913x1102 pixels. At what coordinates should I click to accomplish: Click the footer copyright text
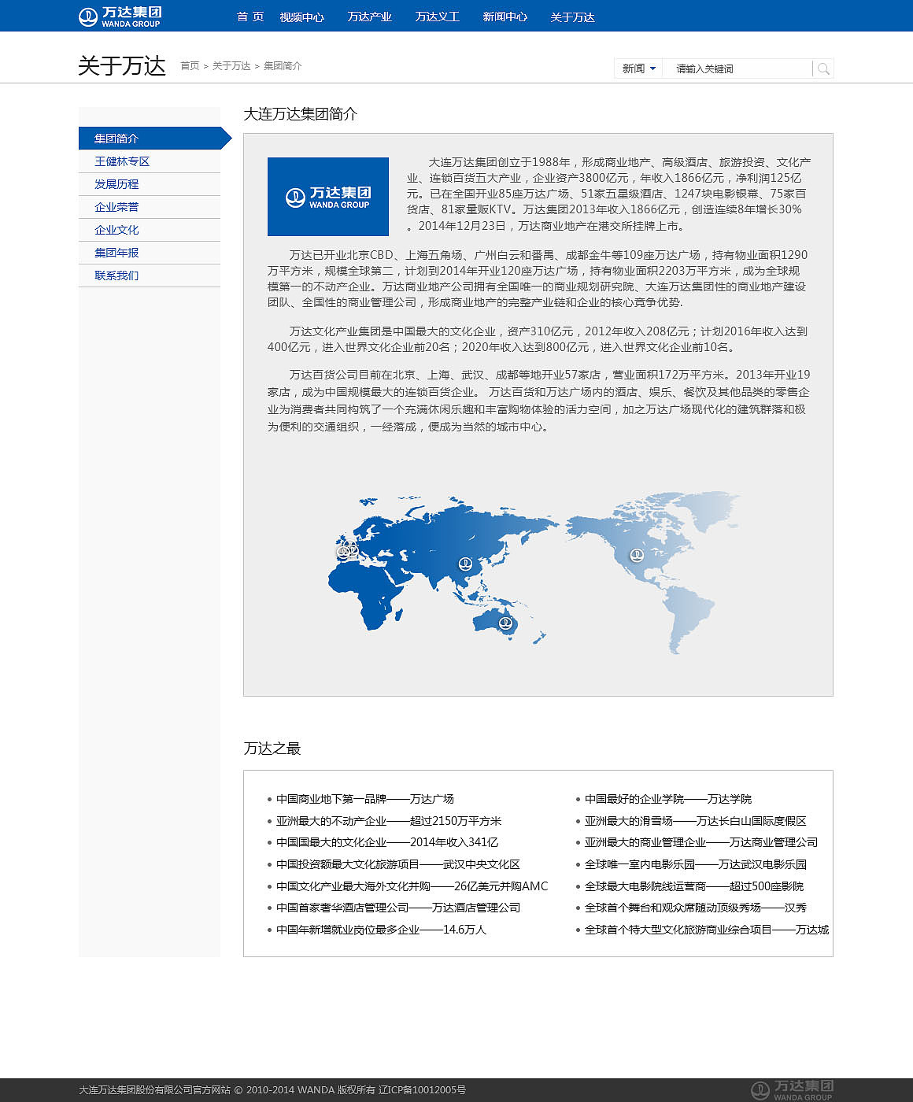coord(272,1090)
